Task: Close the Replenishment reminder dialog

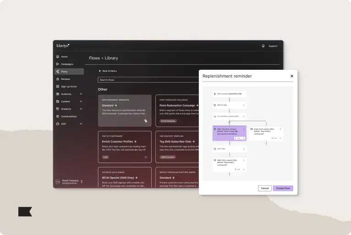Action: [292, 76]
